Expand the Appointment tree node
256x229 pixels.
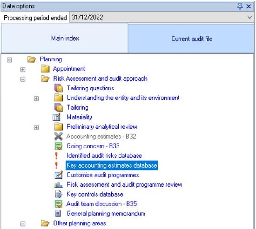23,70
